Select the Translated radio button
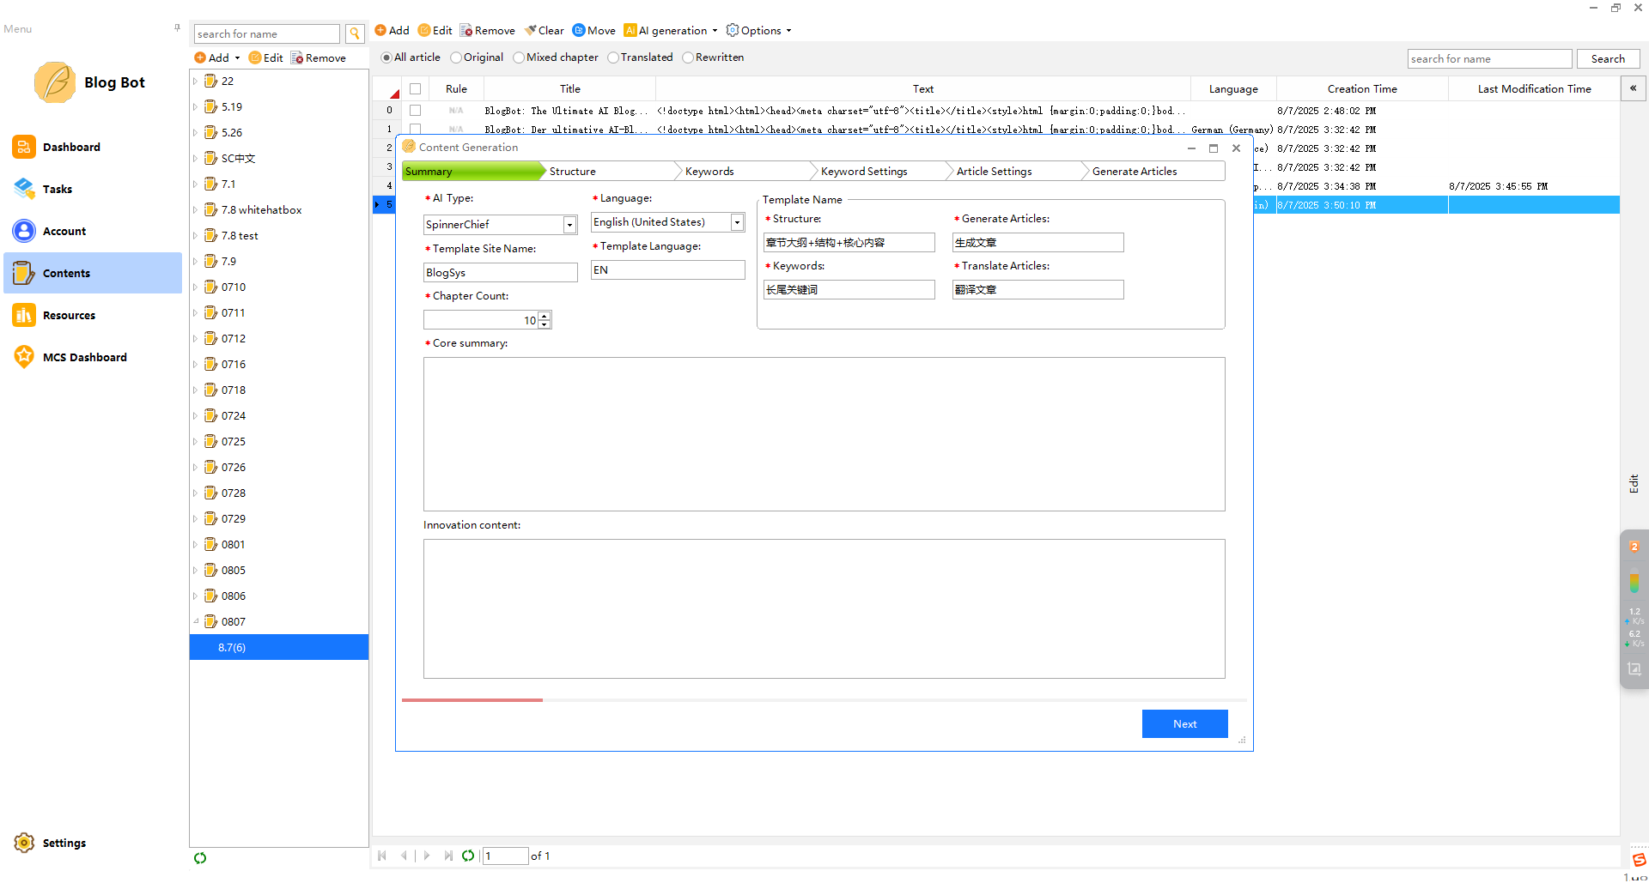 (613, 57)
